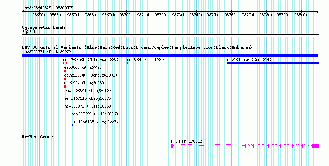Click the blue esv1206138 gain marker

[72, 125]
